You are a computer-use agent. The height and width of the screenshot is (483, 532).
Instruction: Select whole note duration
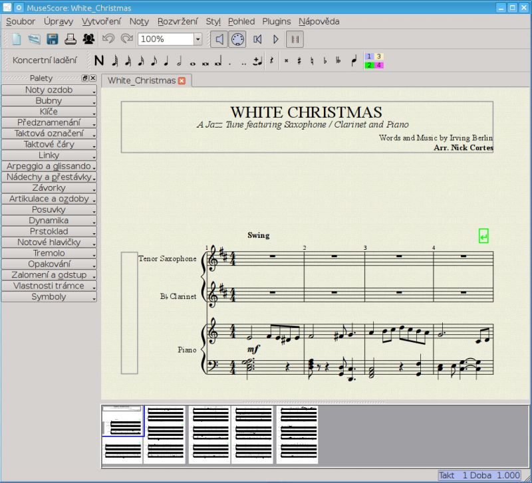click(193, 63)
